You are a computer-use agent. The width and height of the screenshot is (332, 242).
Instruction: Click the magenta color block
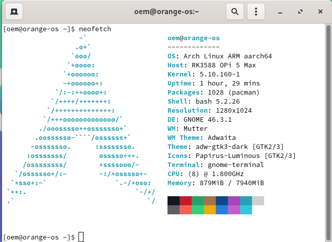click(234, 210)
